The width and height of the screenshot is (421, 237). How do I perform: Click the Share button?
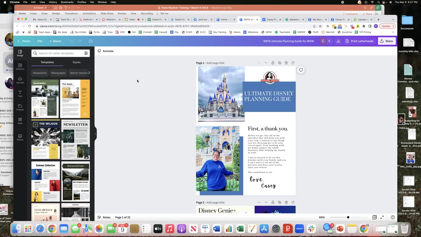[x=386, y=41]
